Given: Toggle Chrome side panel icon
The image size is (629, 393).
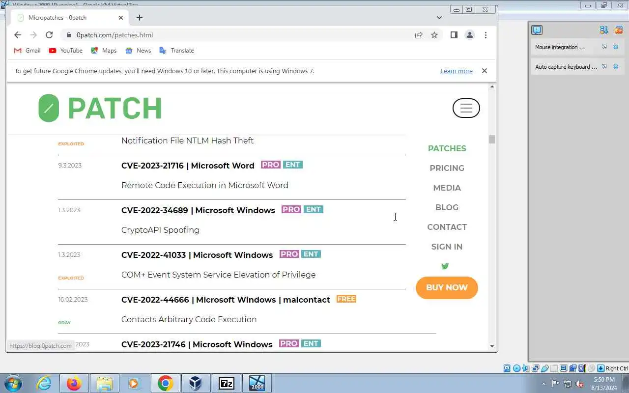Looking at the screenshot, I should [x=454, y=35].
